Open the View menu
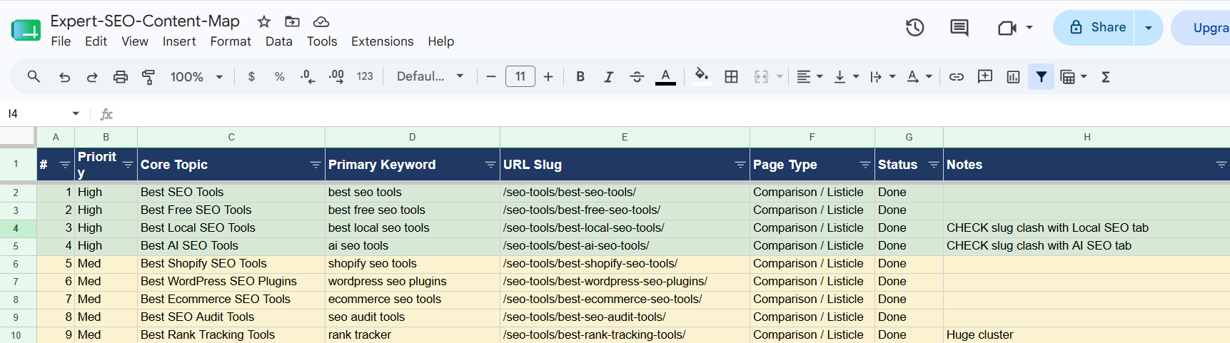 [135, 41]
